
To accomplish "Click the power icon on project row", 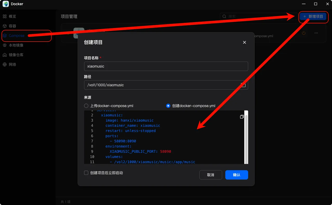I will click(x=303, y=33).
